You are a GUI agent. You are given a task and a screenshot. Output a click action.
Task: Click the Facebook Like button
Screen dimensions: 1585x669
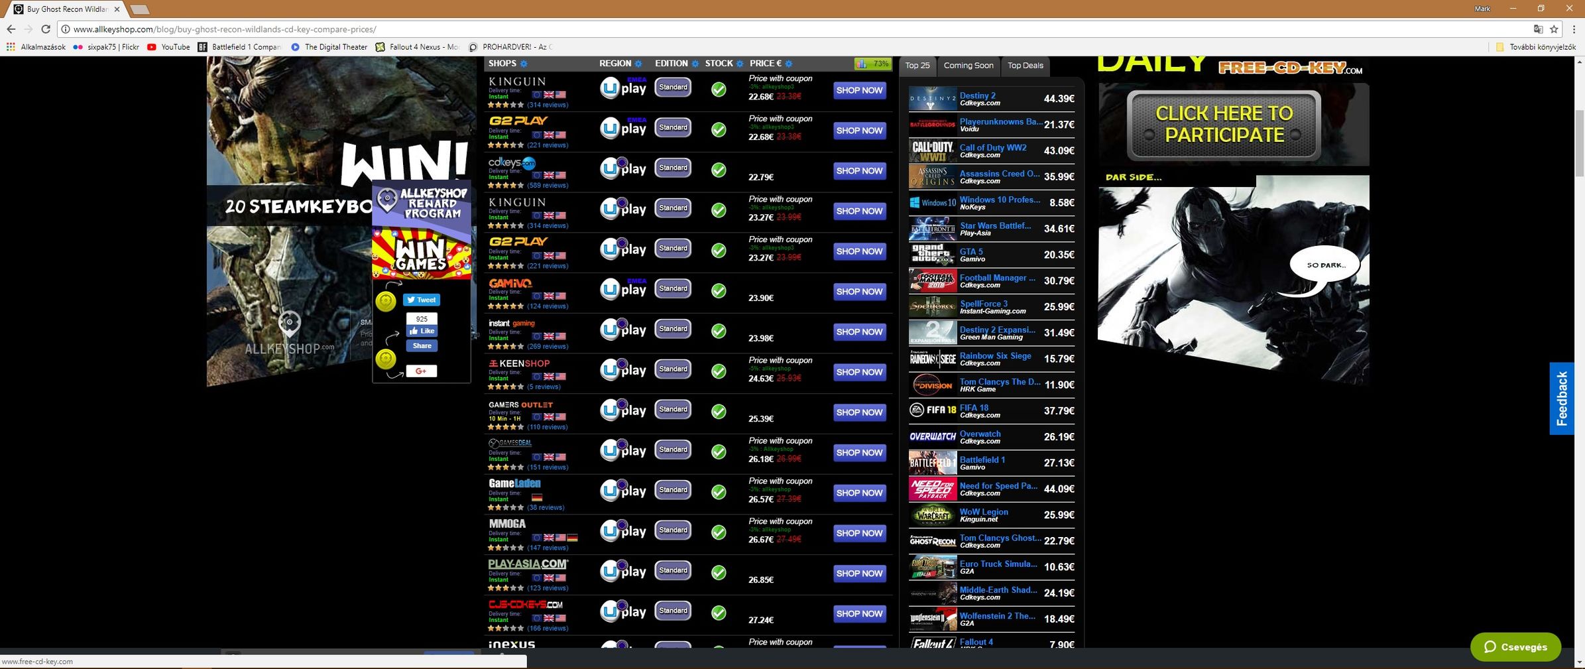pyautogui.click(x=422, y=331)
